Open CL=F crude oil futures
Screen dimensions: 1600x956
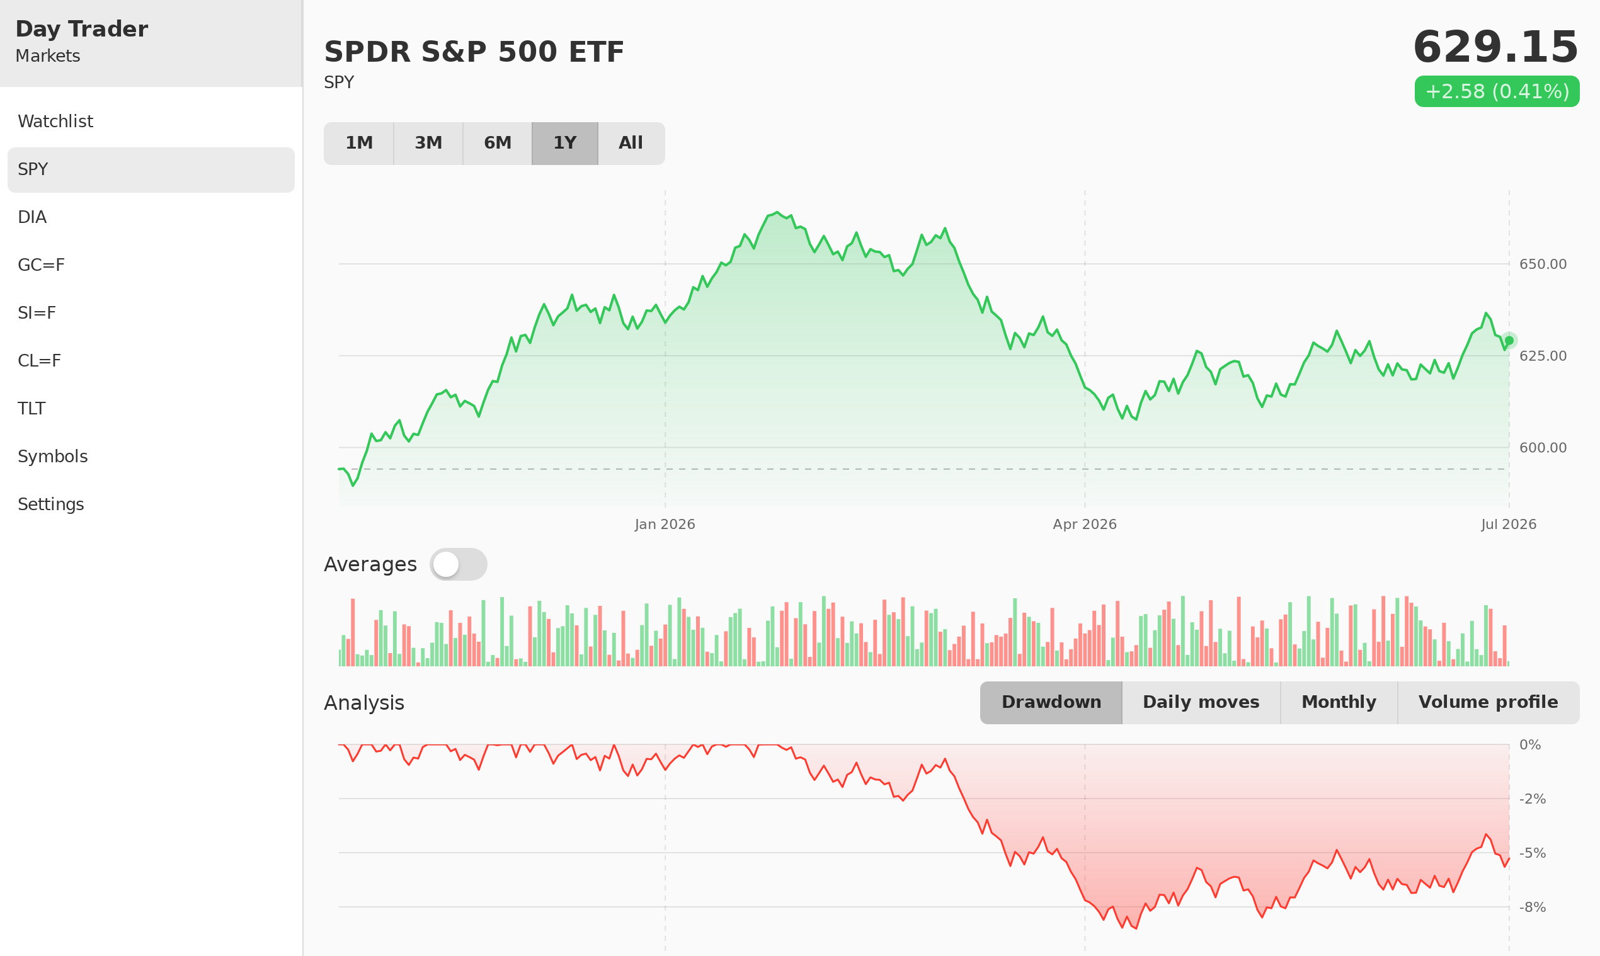tap(151, 361)
